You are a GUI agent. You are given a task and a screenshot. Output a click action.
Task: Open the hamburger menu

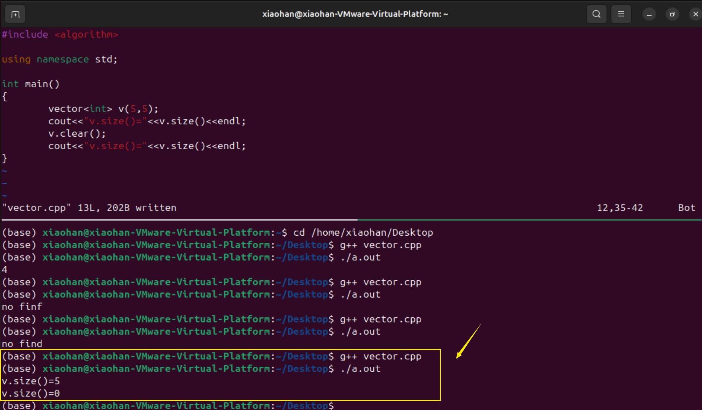[x=621, y=14]
